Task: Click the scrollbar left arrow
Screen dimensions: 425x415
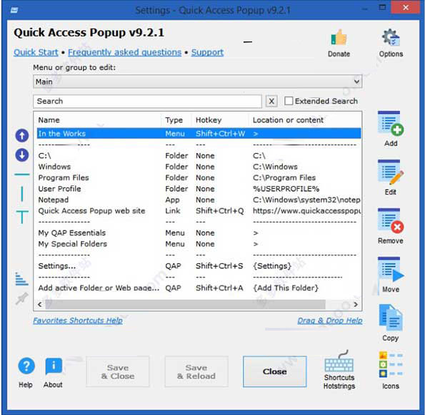Action: point(40,305)
